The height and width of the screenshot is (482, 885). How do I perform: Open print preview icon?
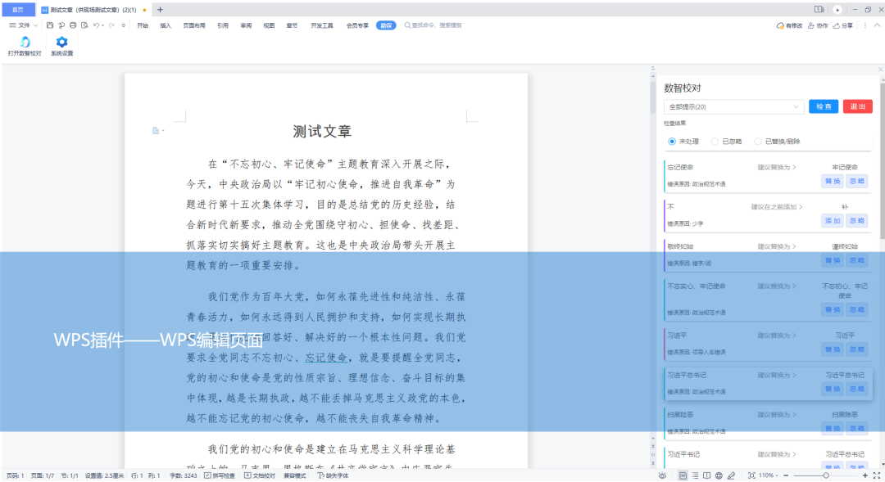(84, 25)
